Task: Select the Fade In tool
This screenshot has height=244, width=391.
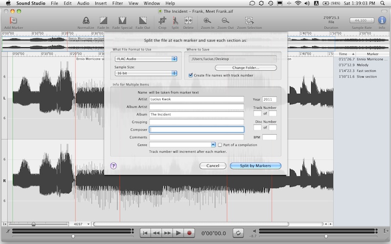Action: point(103,20)
